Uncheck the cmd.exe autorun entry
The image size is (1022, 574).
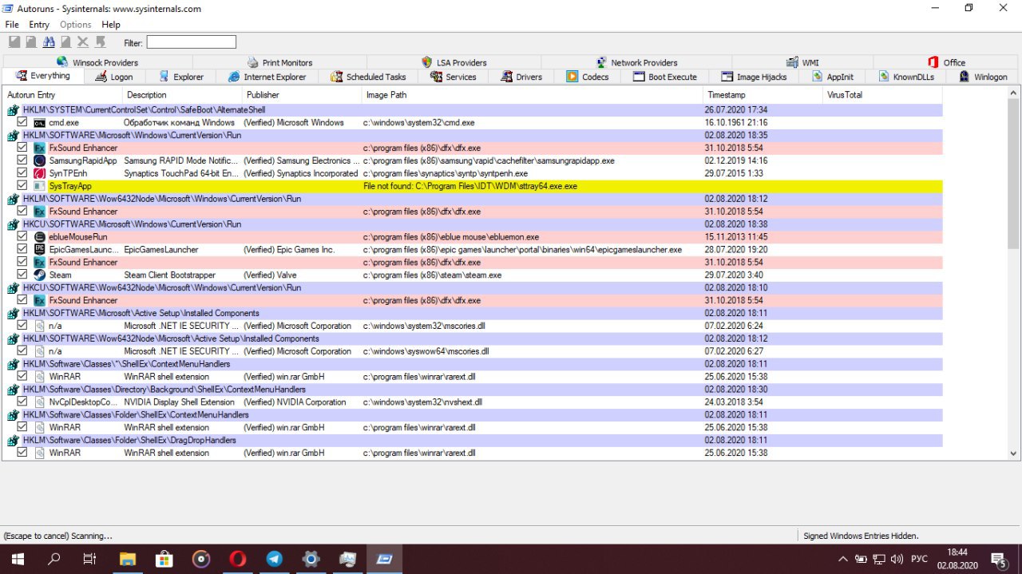pyautogui.click(x=22, y=122)
